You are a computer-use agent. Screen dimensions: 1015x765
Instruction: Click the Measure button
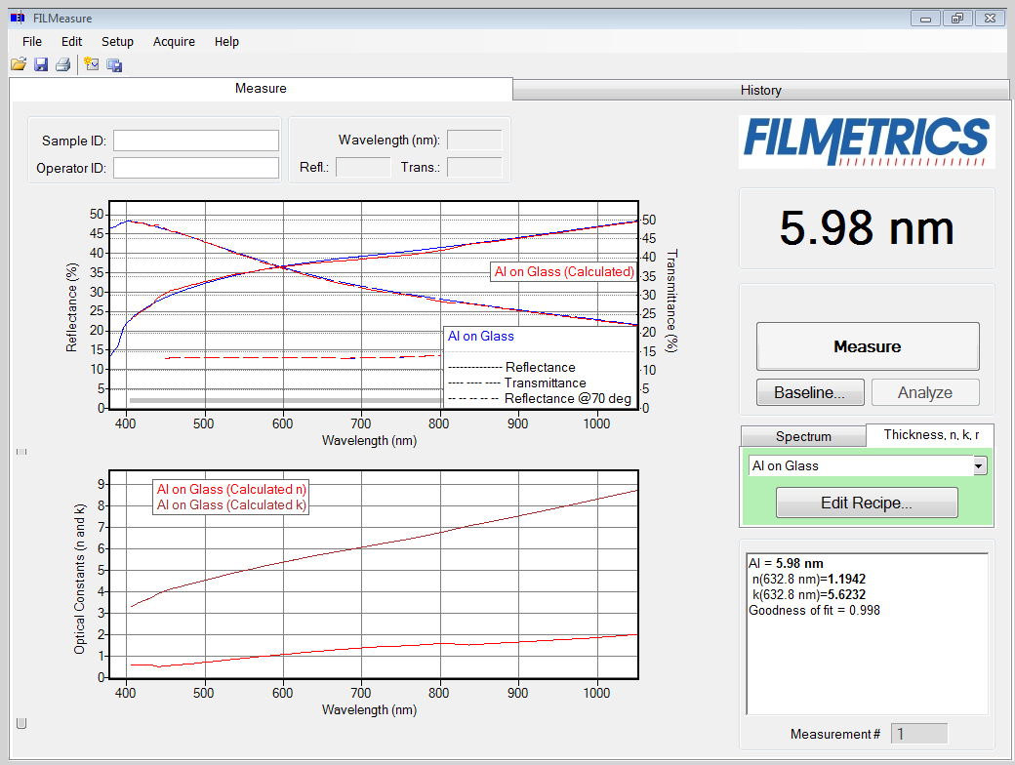coord(868,347)
